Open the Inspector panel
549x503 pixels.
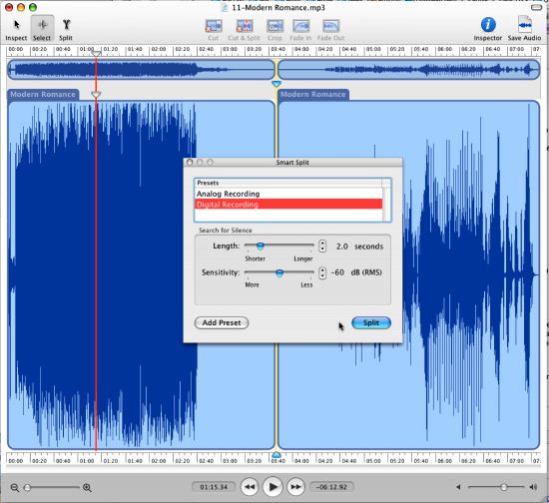pos(488,29)
